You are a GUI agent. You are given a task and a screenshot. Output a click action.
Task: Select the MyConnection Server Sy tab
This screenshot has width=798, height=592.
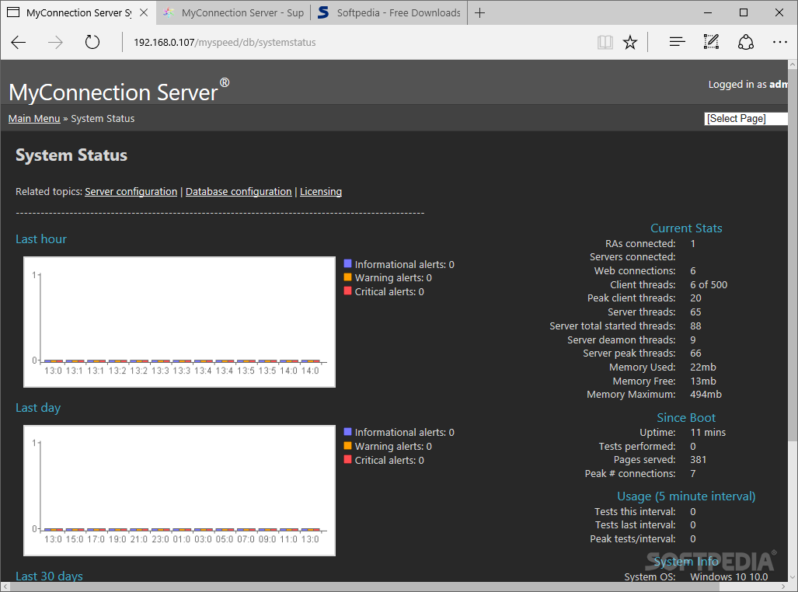coord(78,12)
